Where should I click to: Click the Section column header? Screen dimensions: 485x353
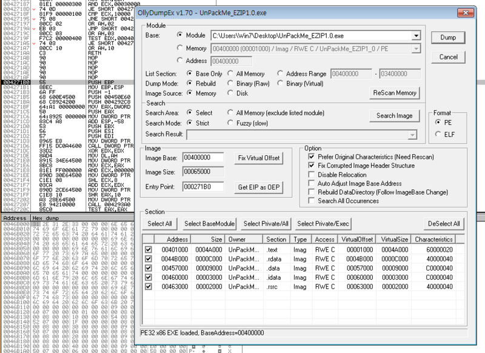pyautogui.click(x=277, y=240)
